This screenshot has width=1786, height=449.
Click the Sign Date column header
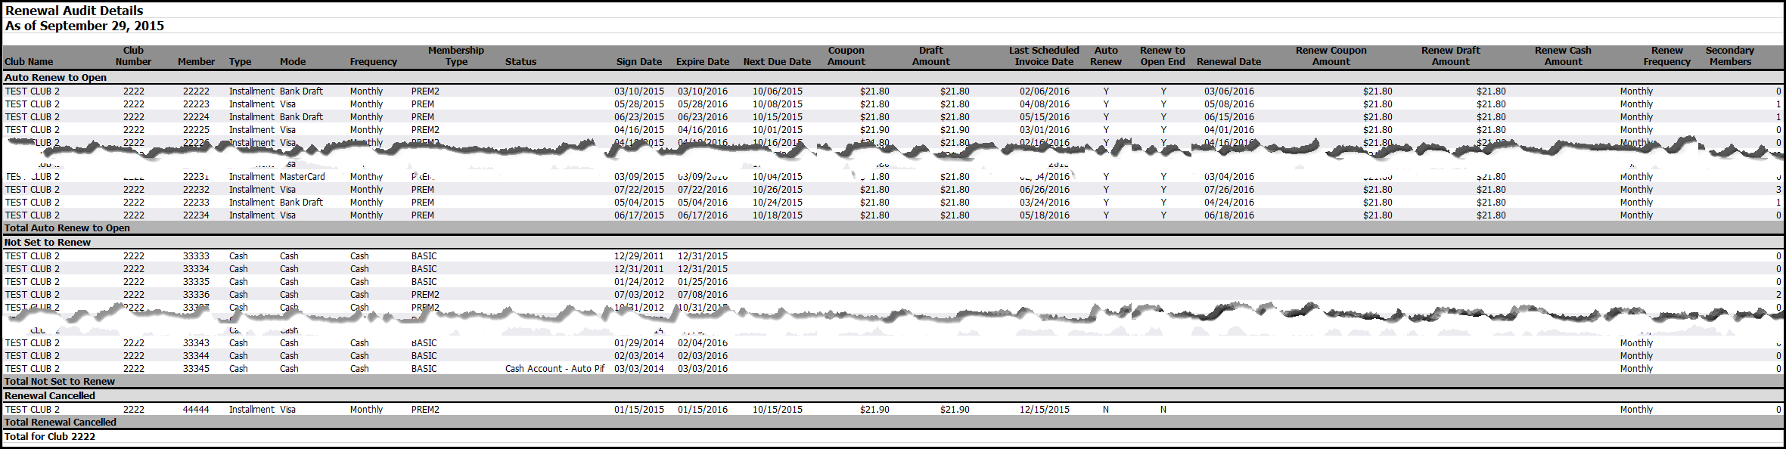[x=638, y=62]
